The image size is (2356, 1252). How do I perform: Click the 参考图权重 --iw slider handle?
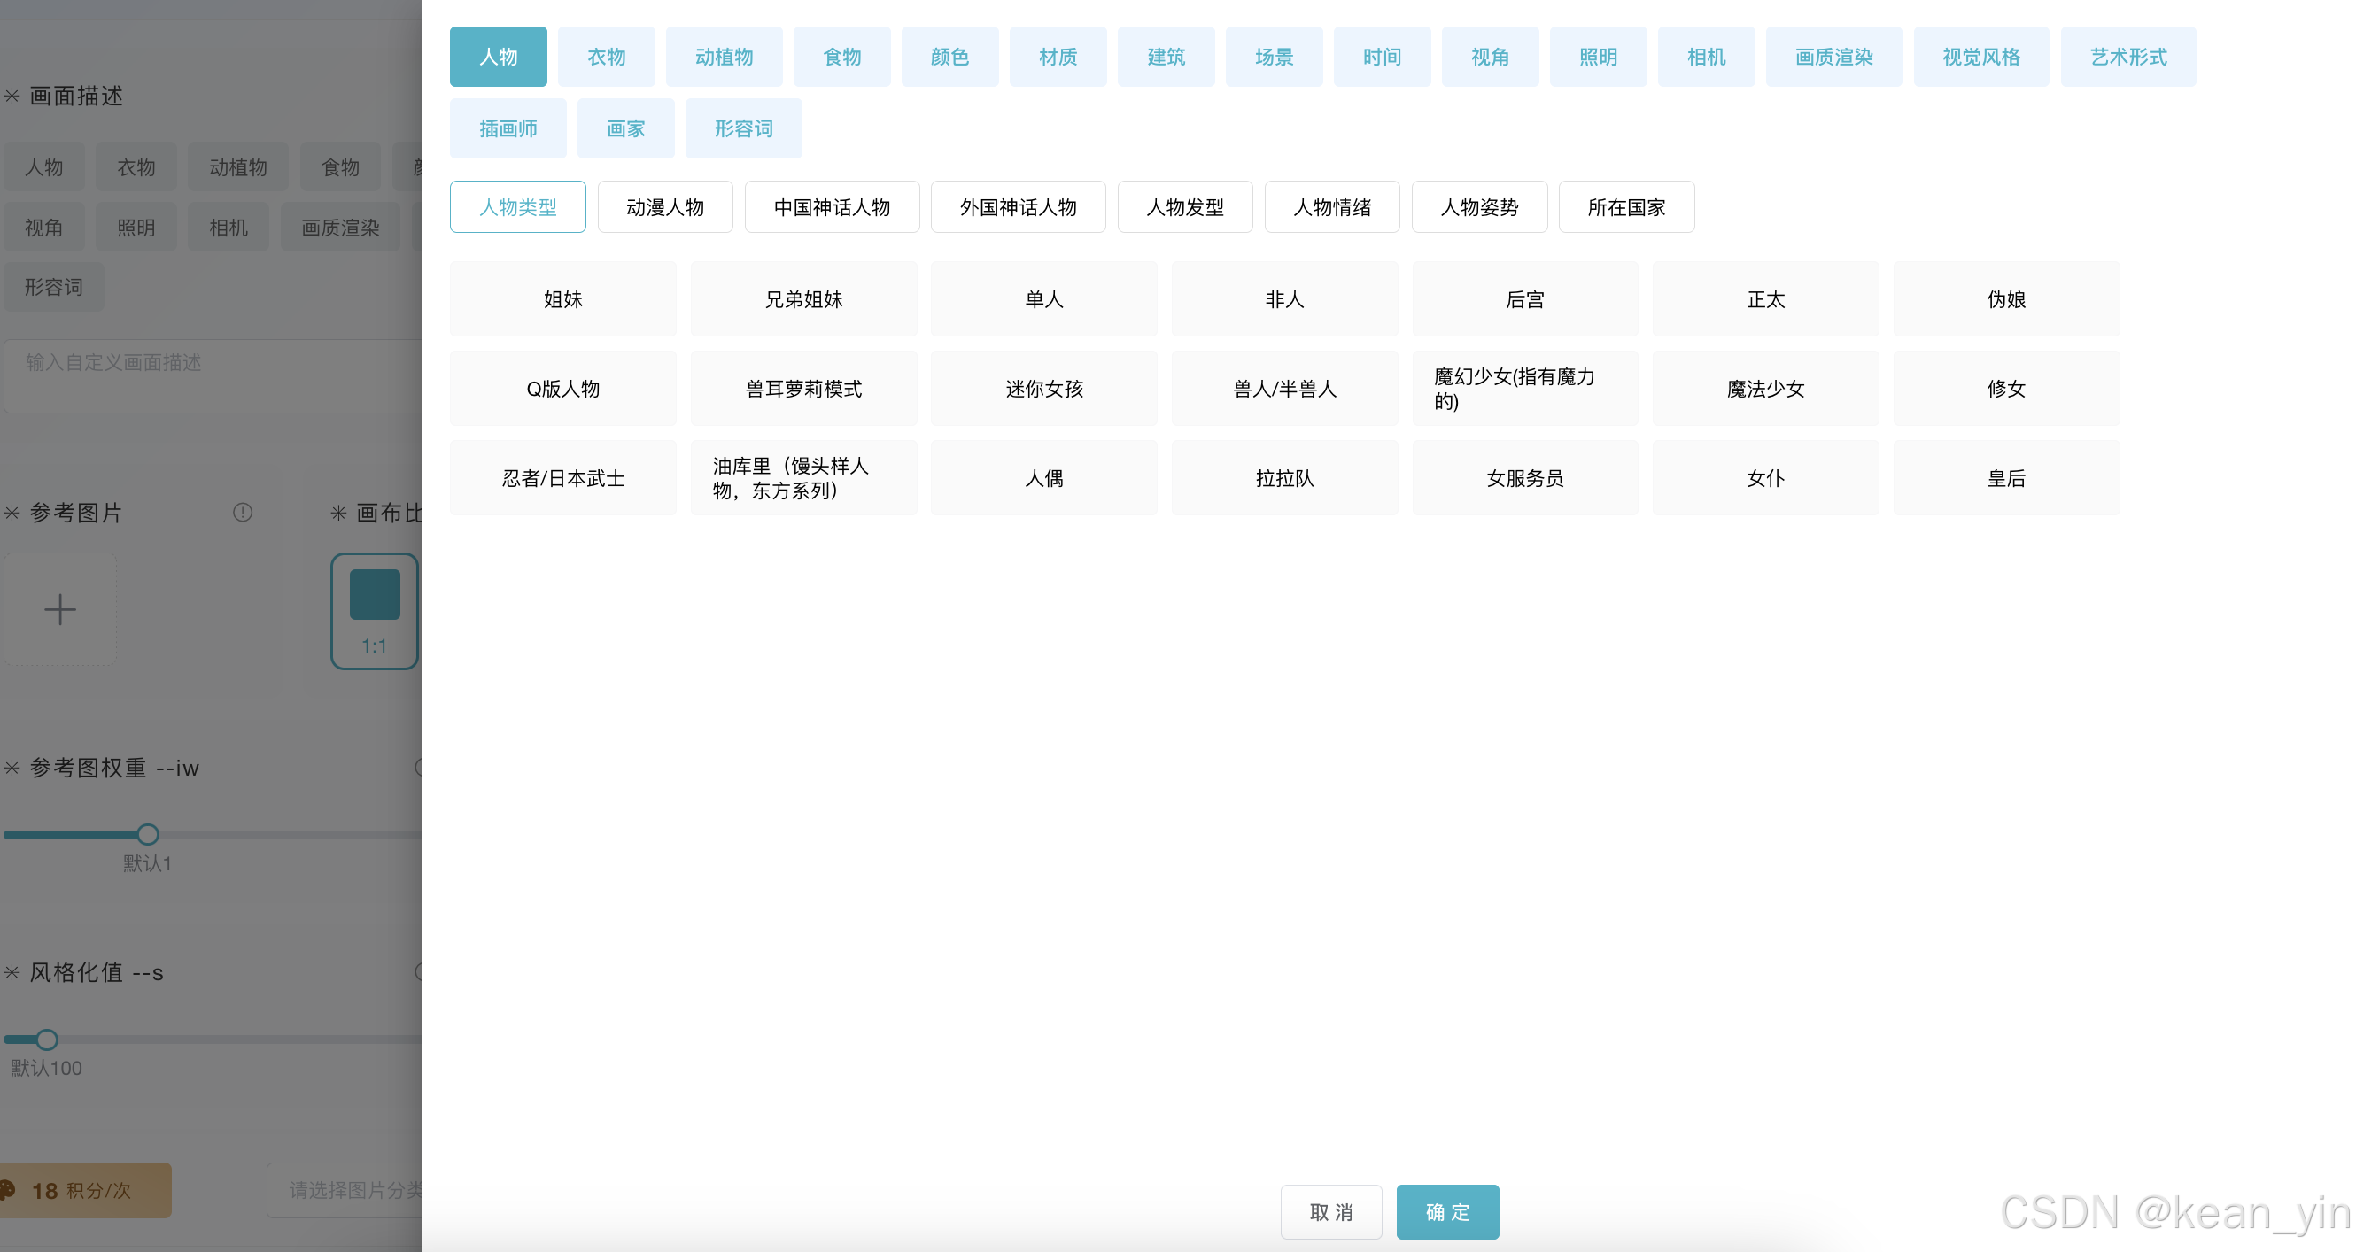[x=148, y=834]
